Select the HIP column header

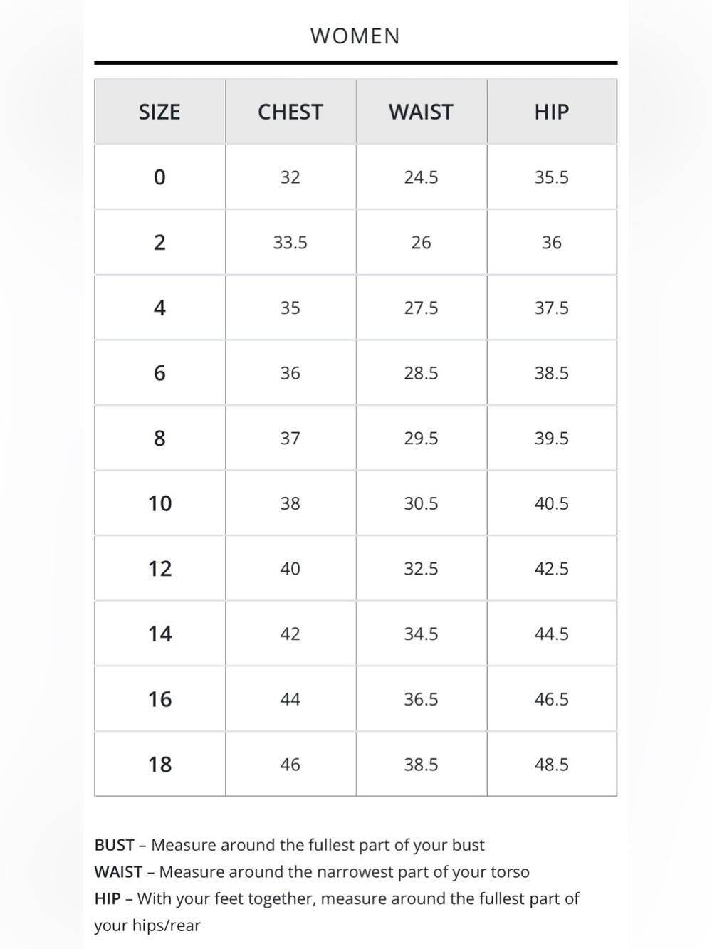pos(552,112)
